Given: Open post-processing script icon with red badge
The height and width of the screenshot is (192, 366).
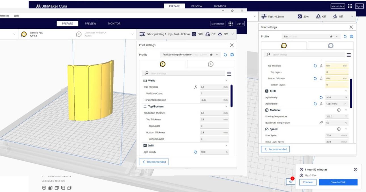Looking at the screenshot, I should tap(291, 182).
